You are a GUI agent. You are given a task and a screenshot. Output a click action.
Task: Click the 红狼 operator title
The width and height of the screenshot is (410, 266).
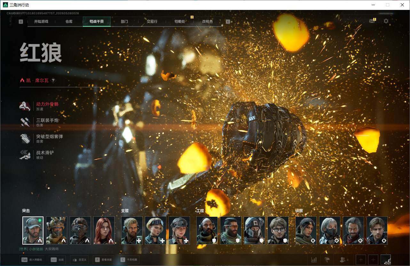point(41,52)
